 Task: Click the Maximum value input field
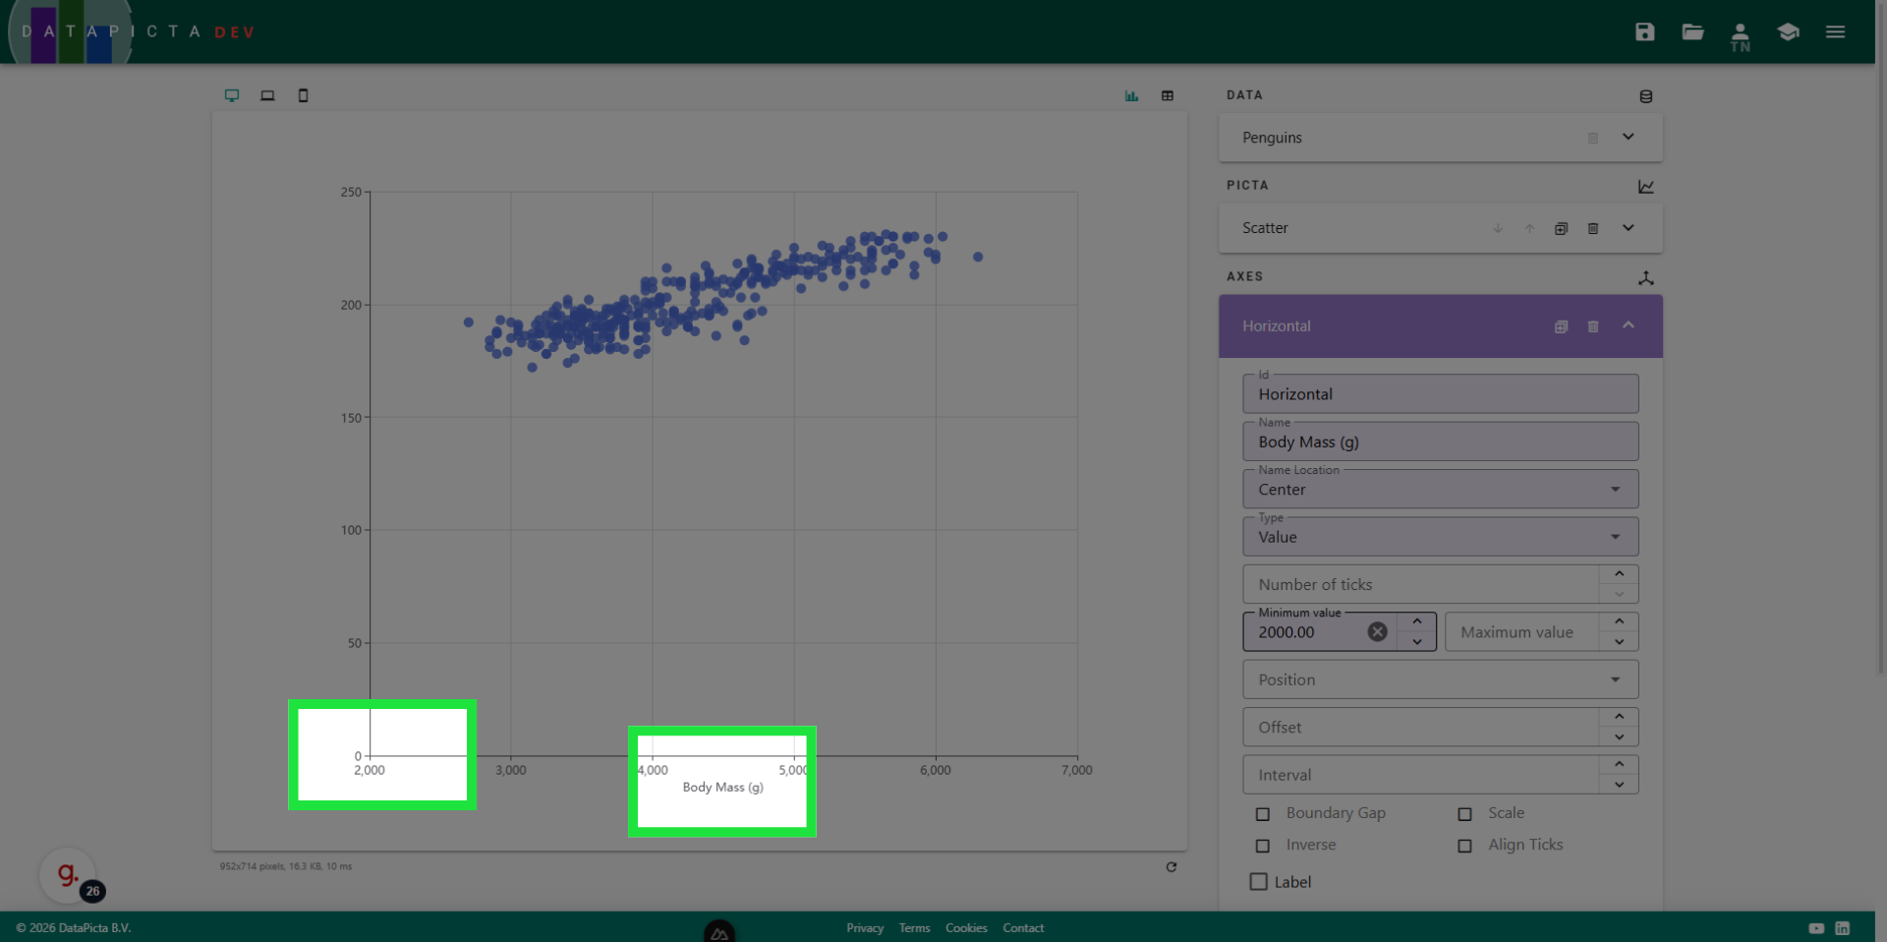tap(1520, 632)
